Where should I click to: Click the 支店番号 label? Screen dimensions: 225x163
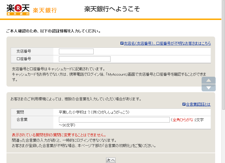pos(24,51)
